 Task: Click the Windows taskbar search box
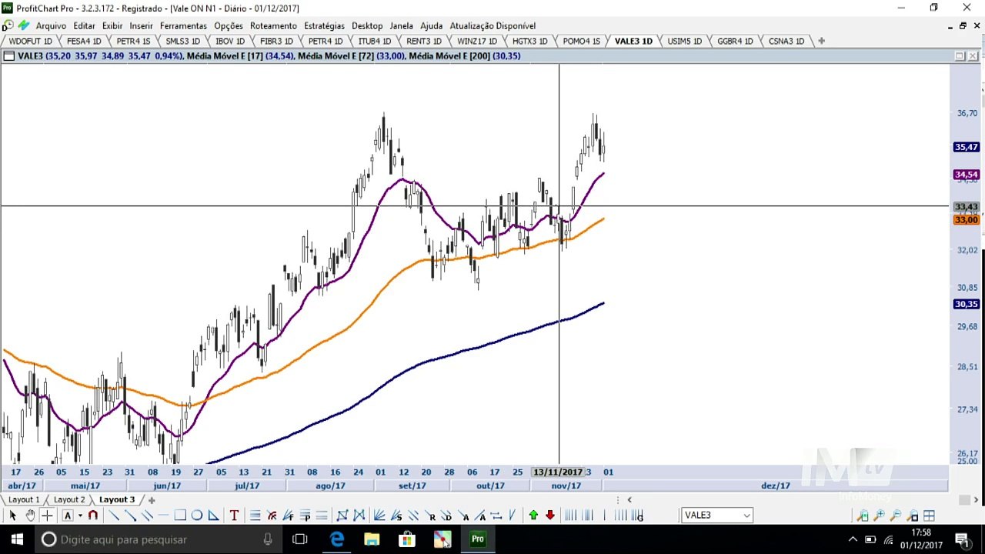tap(158, 539)
